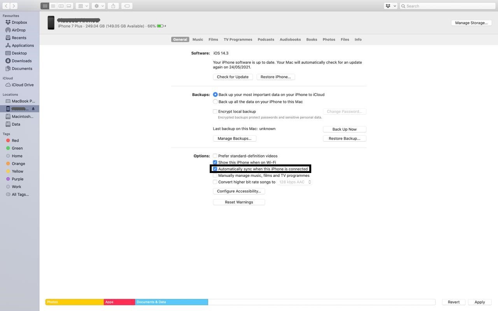Switch Finder to gallery view
This screenshot has height=311, width=498.
(68, 5)
